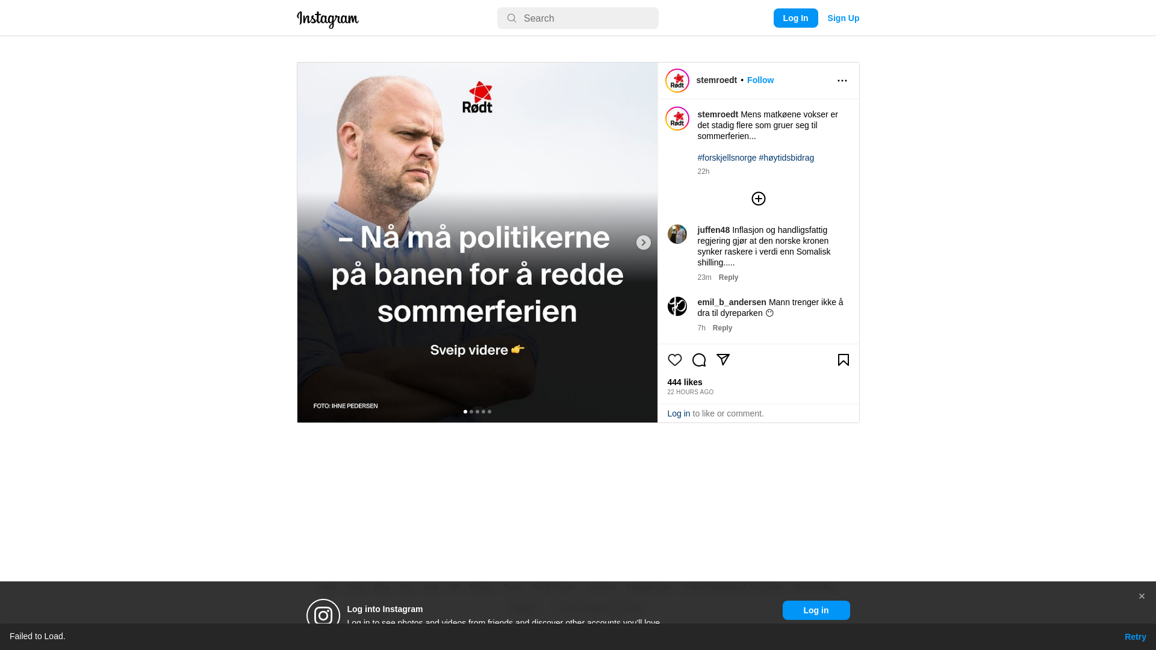Open the comment bubble icon
Image resolution: width=1156 pixels, height=650 pixels.
tap(698, 360)
